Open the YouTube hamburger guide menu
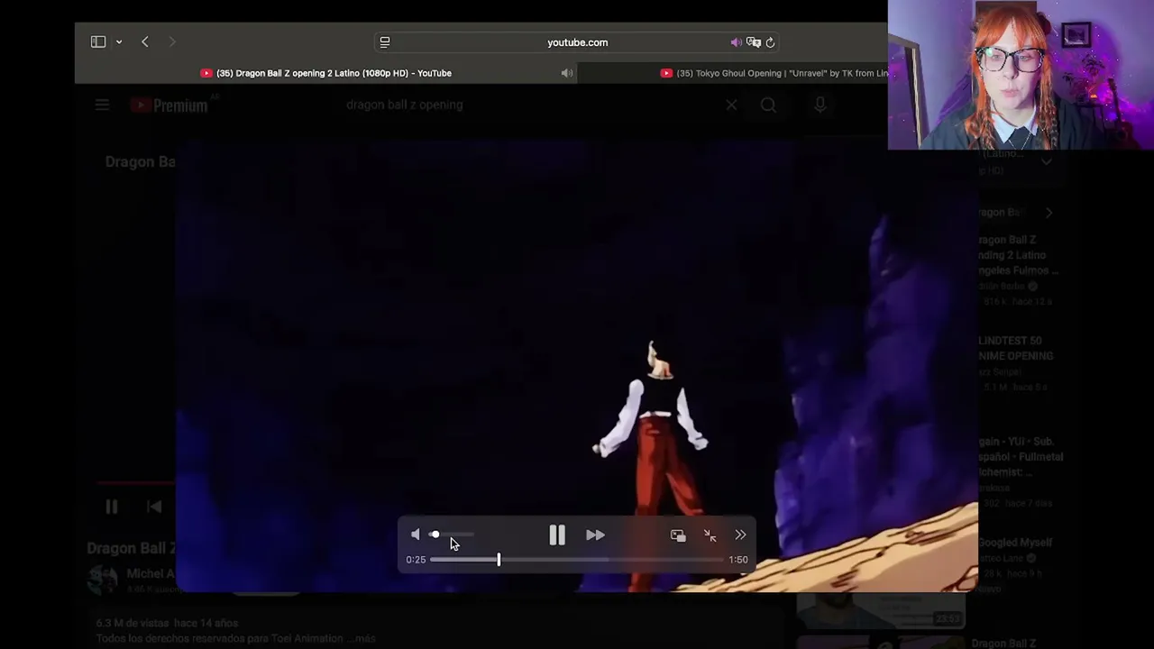This screenshot has width=1154, height=649. [102, 105]
